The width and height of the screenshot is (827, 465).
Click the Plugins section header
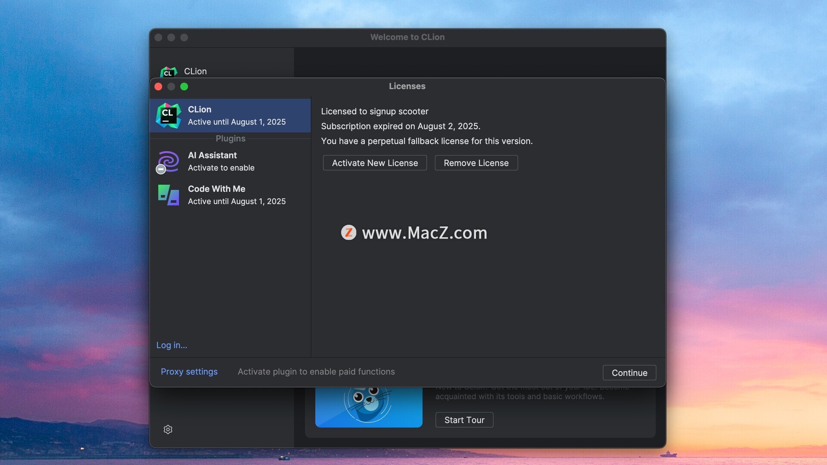click(x=230, y=139)
